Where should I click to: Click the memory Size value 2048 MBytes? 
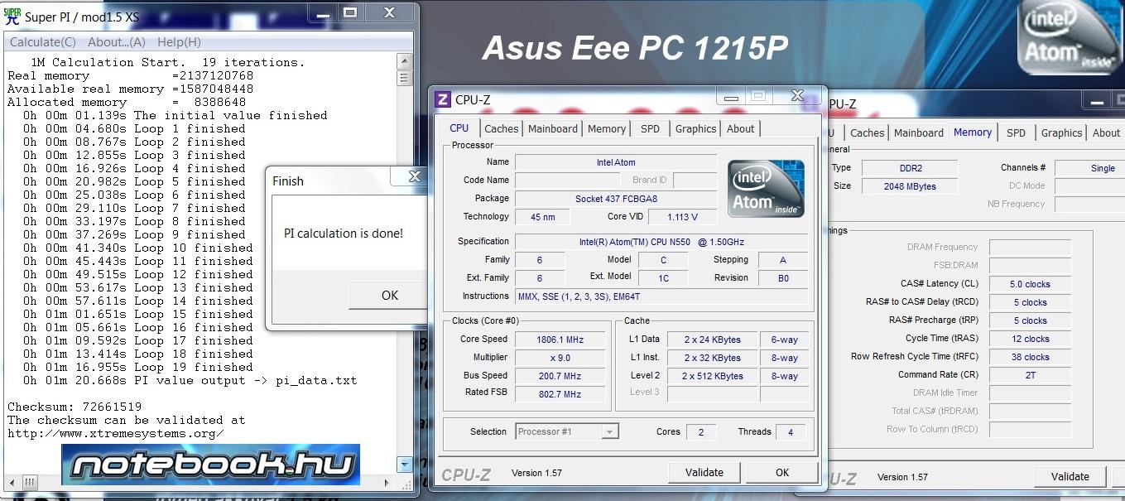point(910,186)
